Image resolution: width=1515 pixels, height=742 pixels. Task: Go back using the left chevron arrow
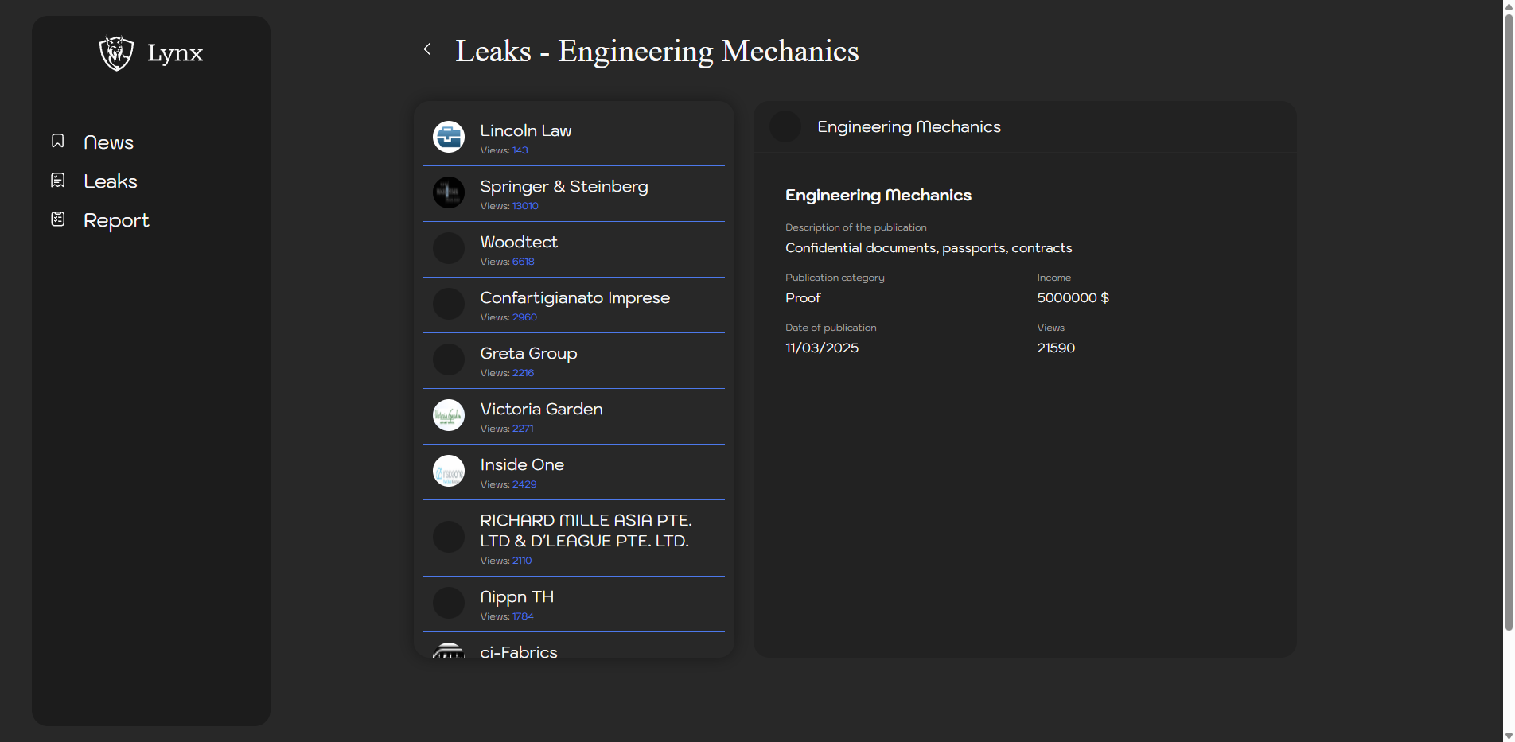tap(427, 49)
